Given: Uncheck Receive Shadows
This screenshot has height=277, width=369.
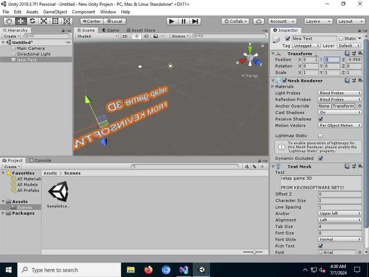Looking at the screenshot, I should (x=320, y=119).
